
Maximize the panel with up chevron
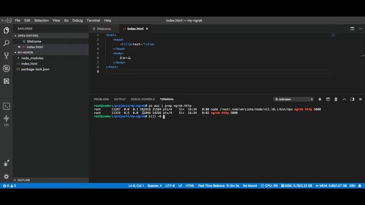pos(344,99)
